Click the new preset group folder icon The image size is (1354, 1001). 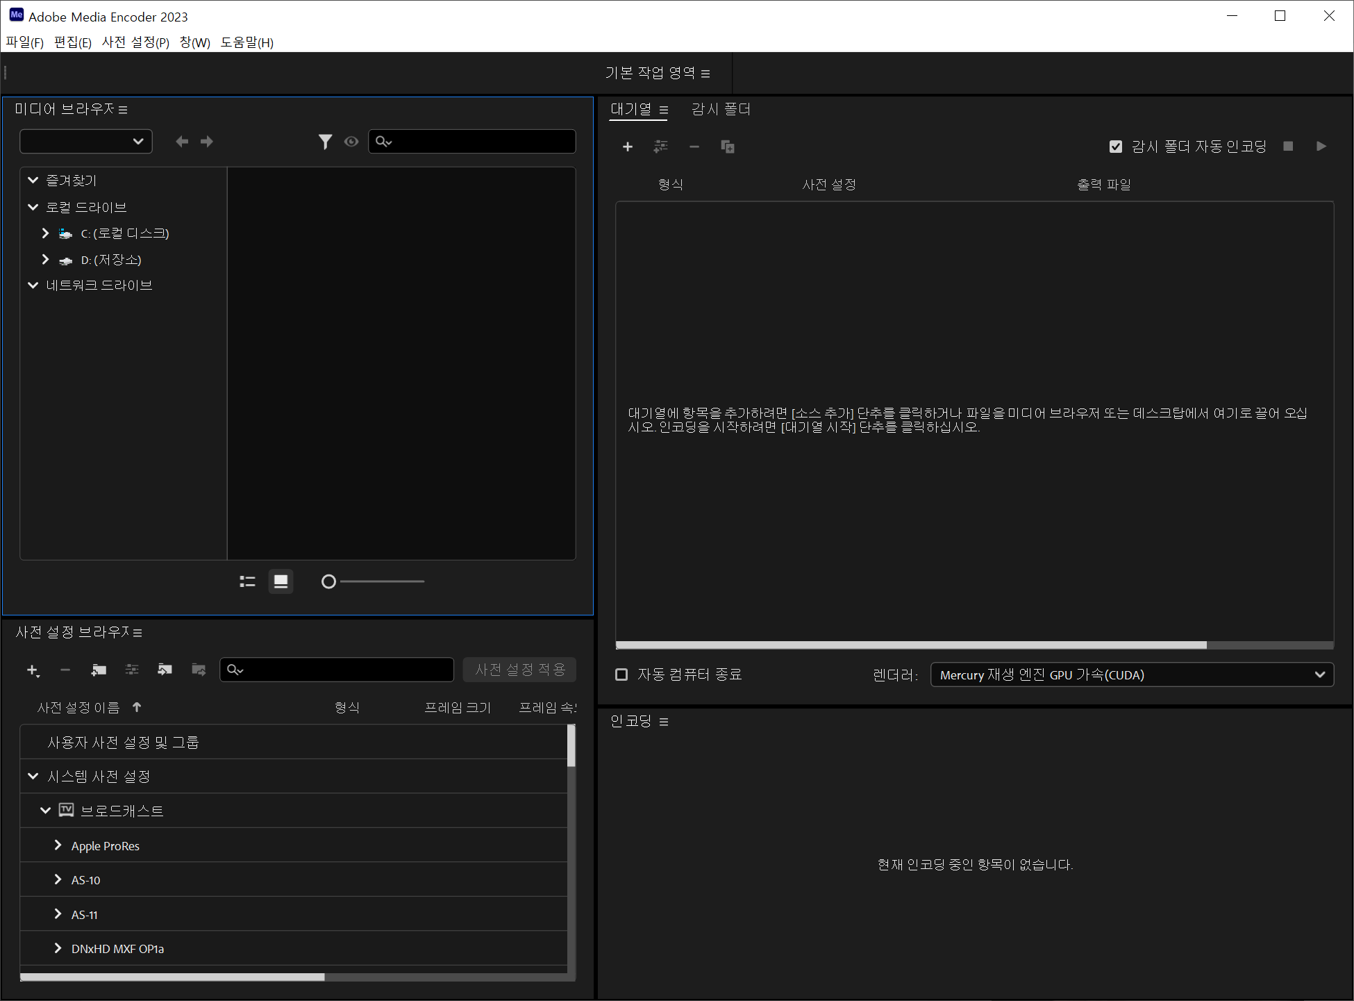tap(99, 670)
